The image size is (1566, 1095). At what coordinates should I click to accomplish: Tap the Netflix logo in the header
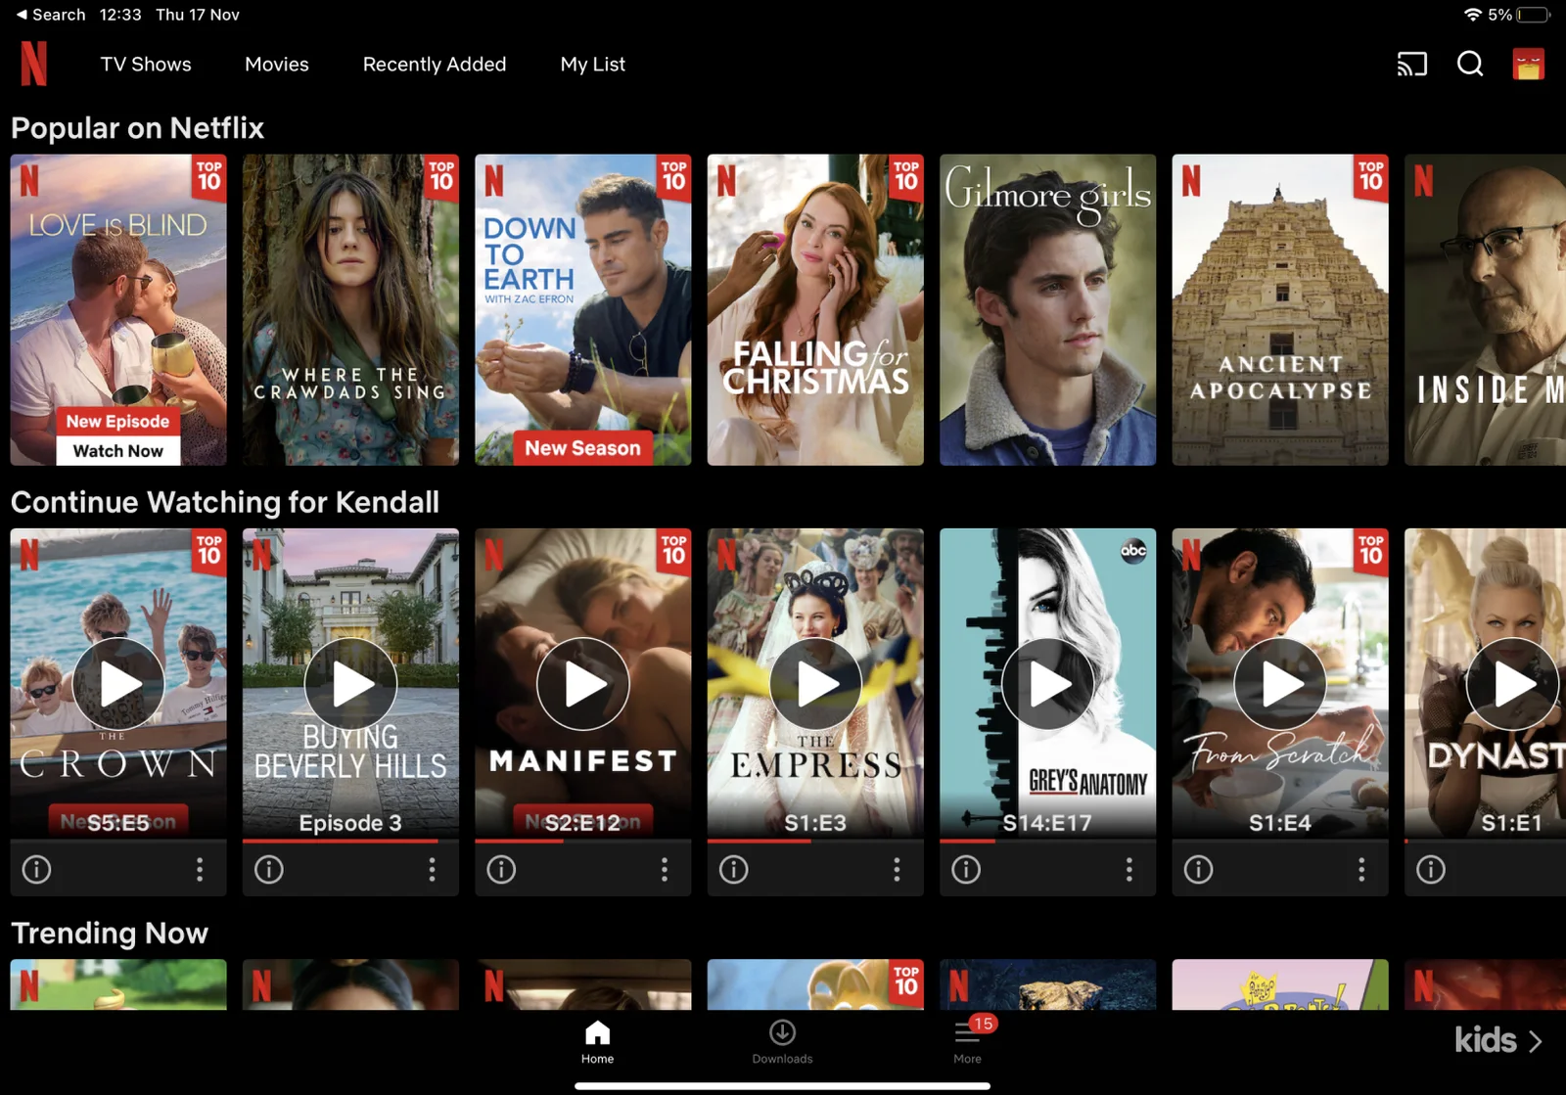(x=33, y=64)
